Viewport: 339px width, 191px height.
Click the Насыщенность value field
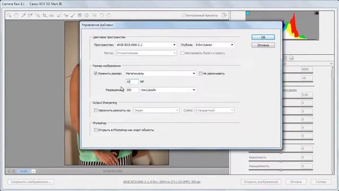[x=307, y=166]
